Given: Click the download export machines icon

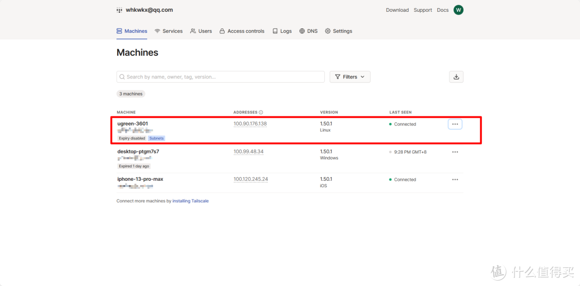Looking at the screenshot, I should coord(456,77).
